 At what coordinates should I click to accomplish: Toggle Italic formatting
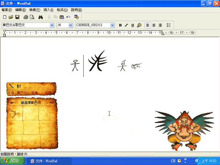126,25
